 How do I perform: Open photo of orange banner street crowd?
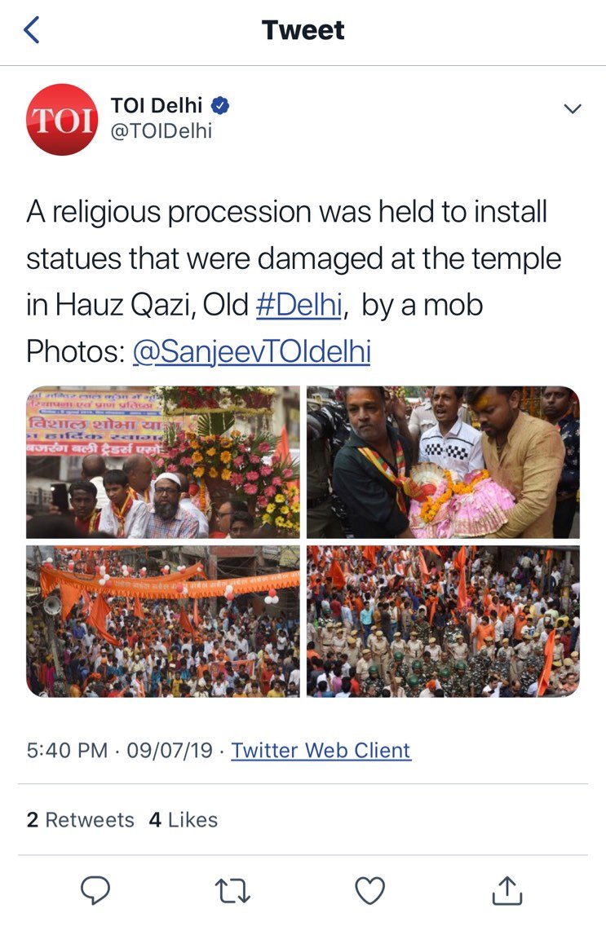pos(162,621)
